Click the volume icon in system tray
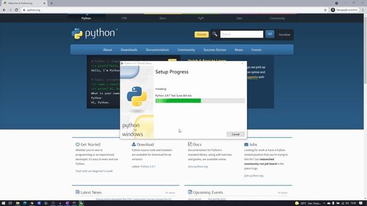Screen dimensions: 367x206 point(347,203)
